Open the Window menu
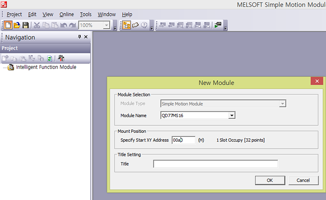Image resolution: width=326 pixels, height=200 pixels. tap(107, 15)
